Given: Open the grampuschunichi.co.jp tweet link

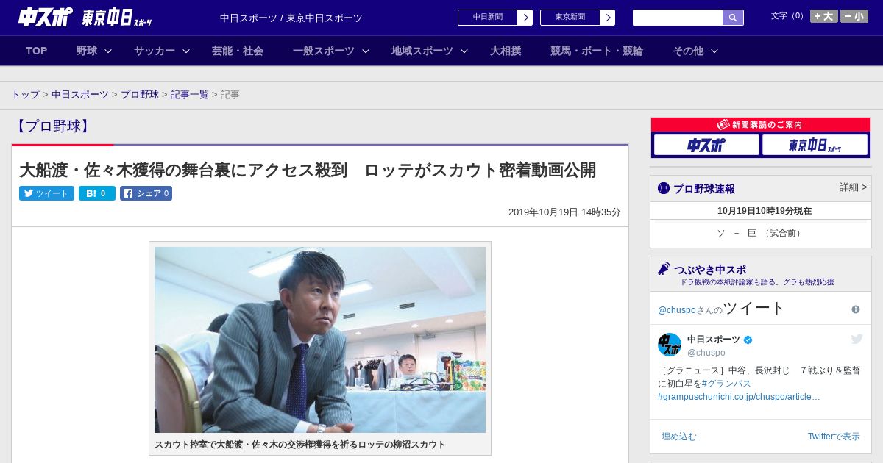Looking at the screenshot, I should coord(739,397).
